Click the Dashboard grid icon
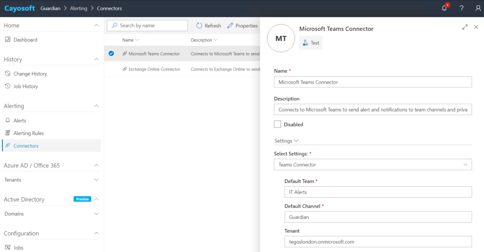Image resolution: width=484 pixels, height=252 pixels. tap(8, 40)
